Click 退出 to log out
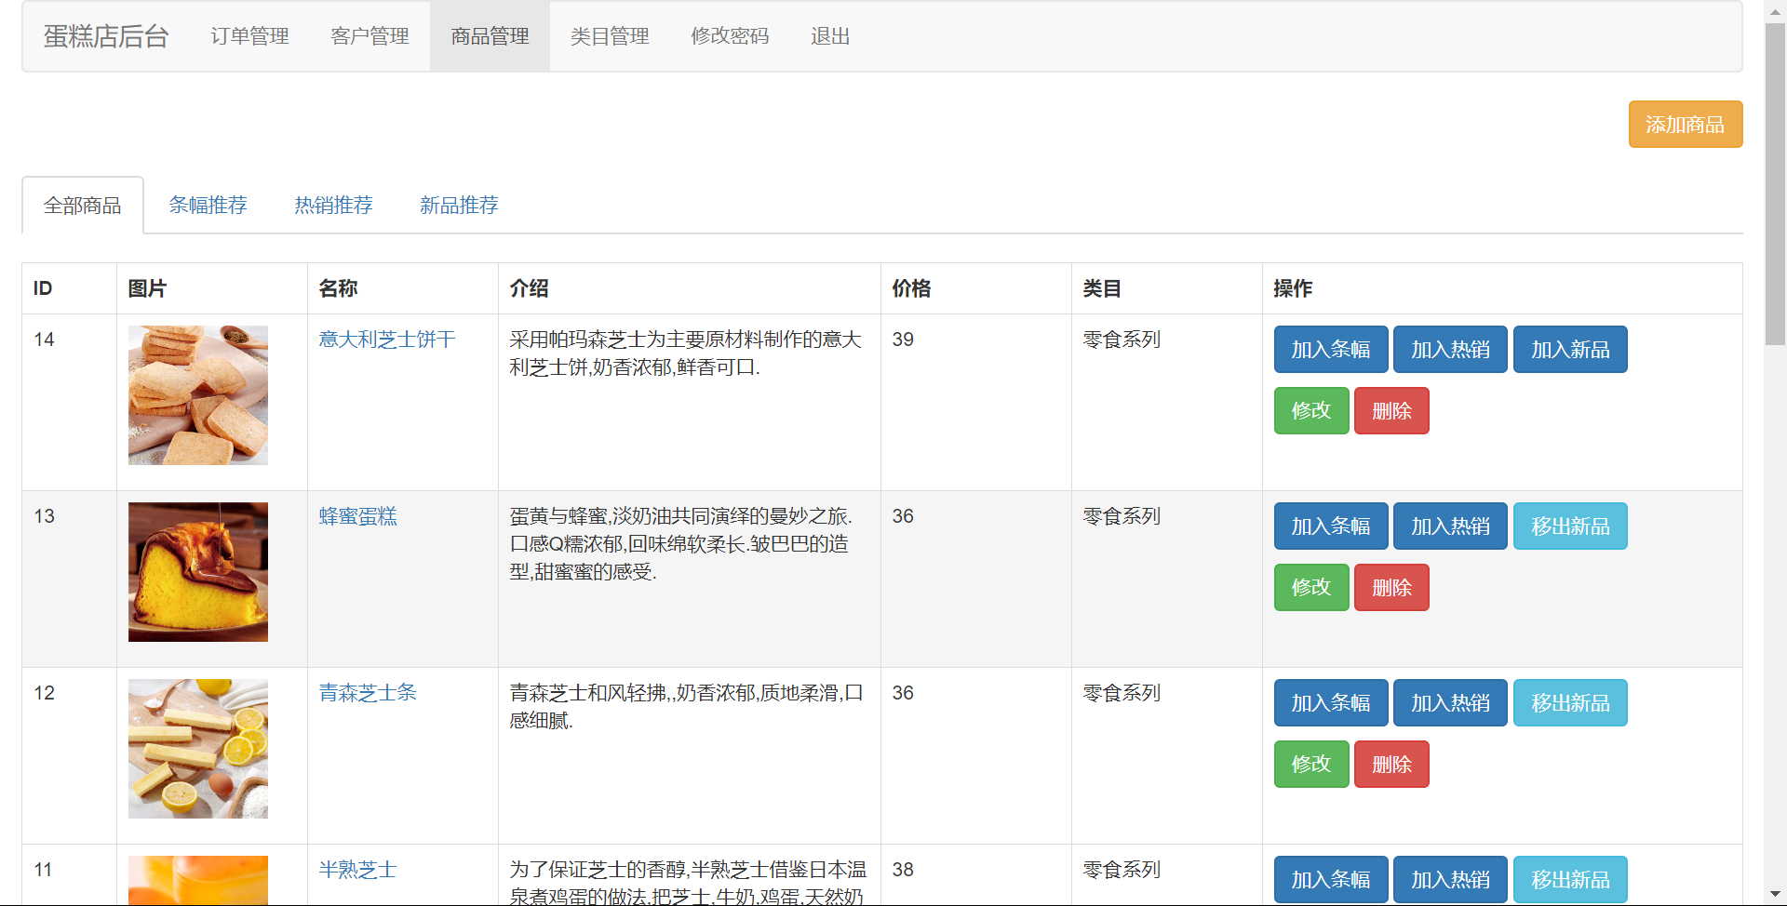 (x=830, y=36)
